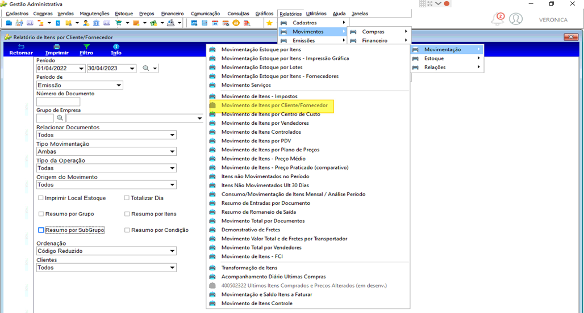Screen dimensions: 584x313
Task: Click the yellow folder toolbar icon
Action: pos(69,23)
